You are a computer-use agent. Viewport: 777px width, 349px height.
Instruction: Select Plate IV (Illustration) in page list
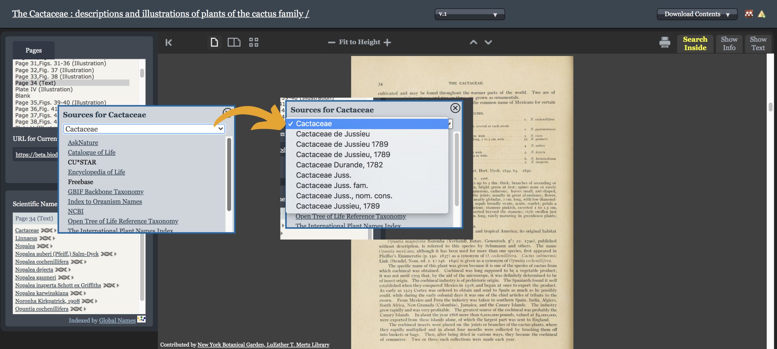click(x=44, y=89)
